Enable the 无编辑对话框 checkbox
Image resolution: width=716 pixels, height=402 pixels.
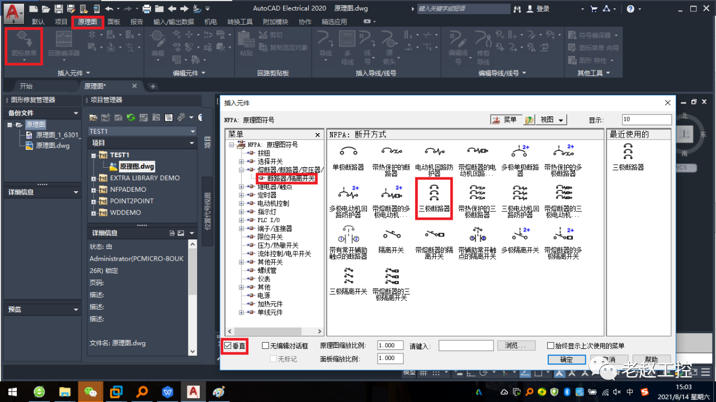(x=266, y=346)
